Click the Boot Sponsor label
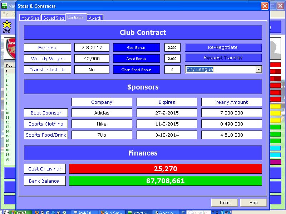286x214 pixels. [46, 113]
